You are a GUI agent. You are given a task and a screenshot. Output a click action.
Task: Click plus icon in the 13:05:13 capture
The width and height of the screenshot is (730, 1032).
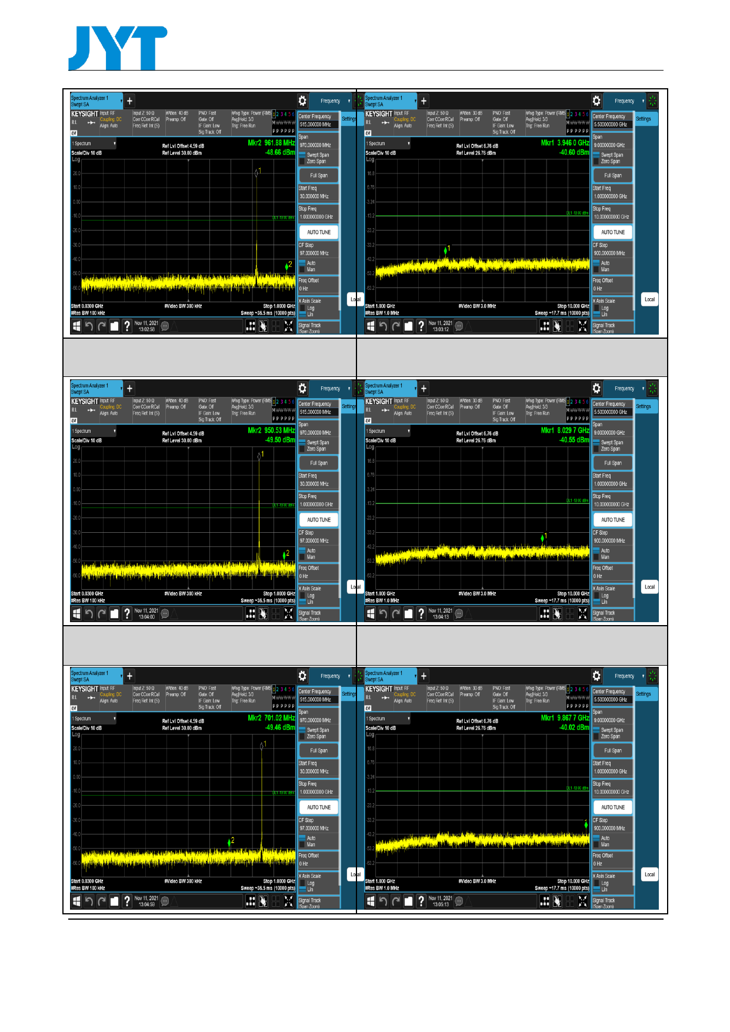pyautogui.click(x=424, y=676)
